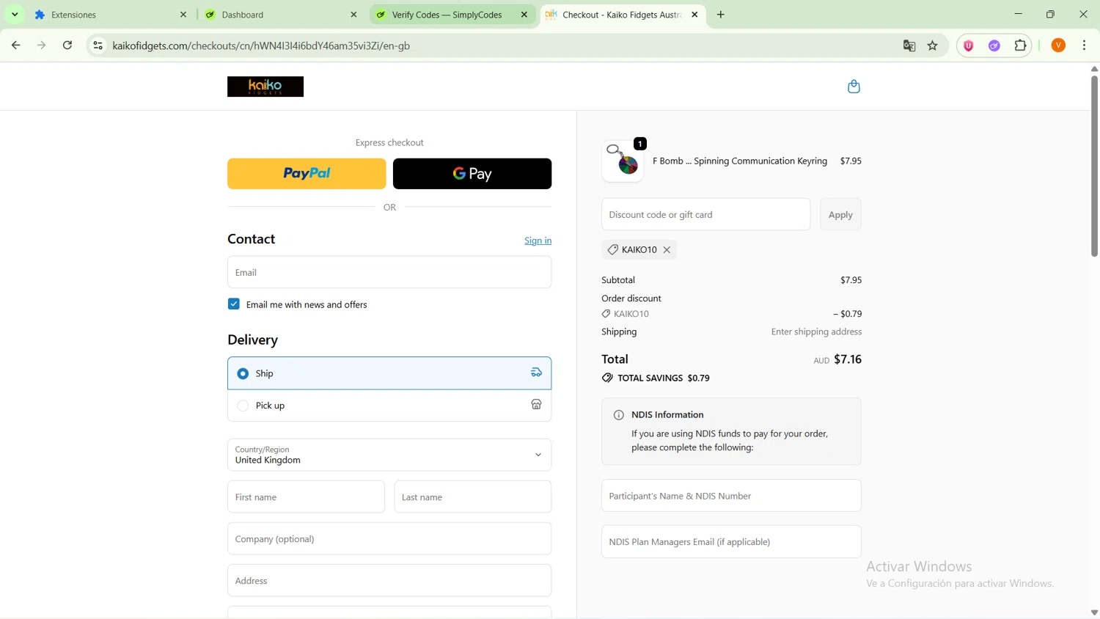Click the page vertical scrollbar thumb
This screenshot has width=1100, height=619.
(x=1094, y=165)
